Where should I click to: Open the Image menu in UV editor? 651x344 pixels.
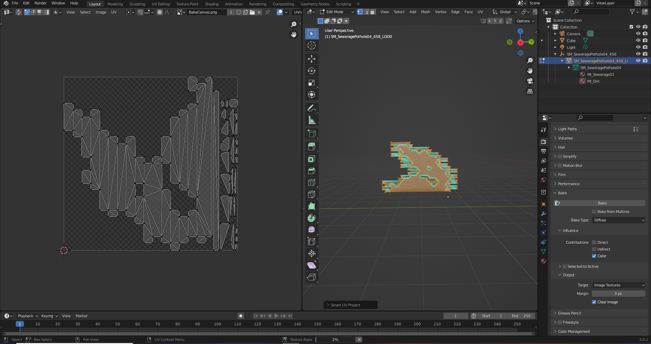pyautogui.click(x=101, y=12)
